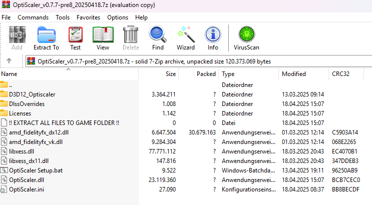The image size is (372, 205).
Task: Click the Konfigurationseins... type cell
Action: [x=249, y=189]
